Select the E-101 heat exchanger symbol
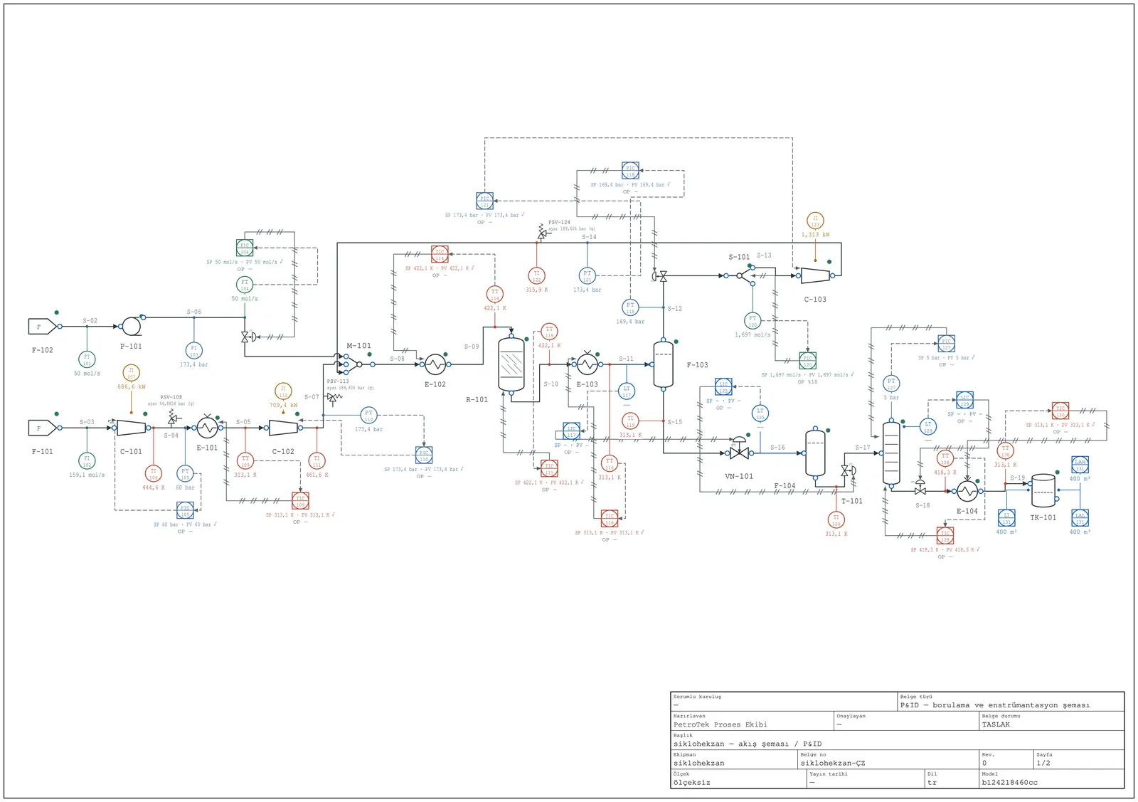Image resolution: width=1138 pixels, height=802 pixels. (207, 428)
